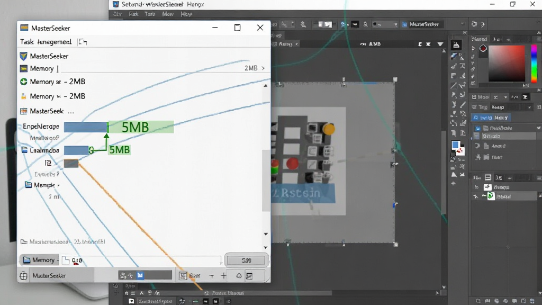Click the panel menu icon on the layers header
542x305 pixels.
(539, 178)
